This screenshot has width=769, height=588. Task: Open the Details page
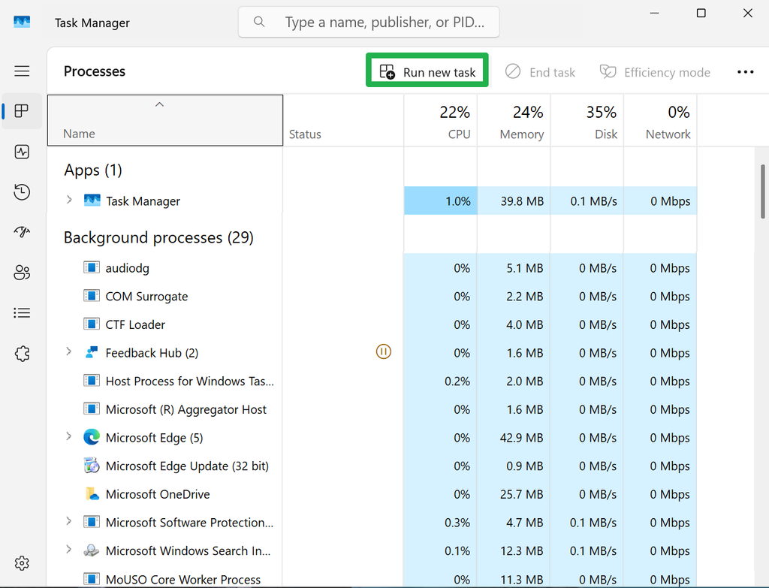point(22,312)
